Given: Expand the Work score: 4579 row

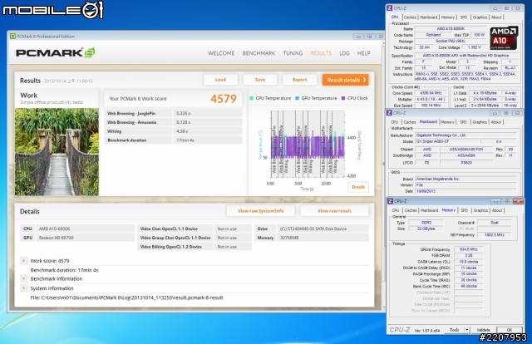Looking at the screenshot, I should (24, 261).
